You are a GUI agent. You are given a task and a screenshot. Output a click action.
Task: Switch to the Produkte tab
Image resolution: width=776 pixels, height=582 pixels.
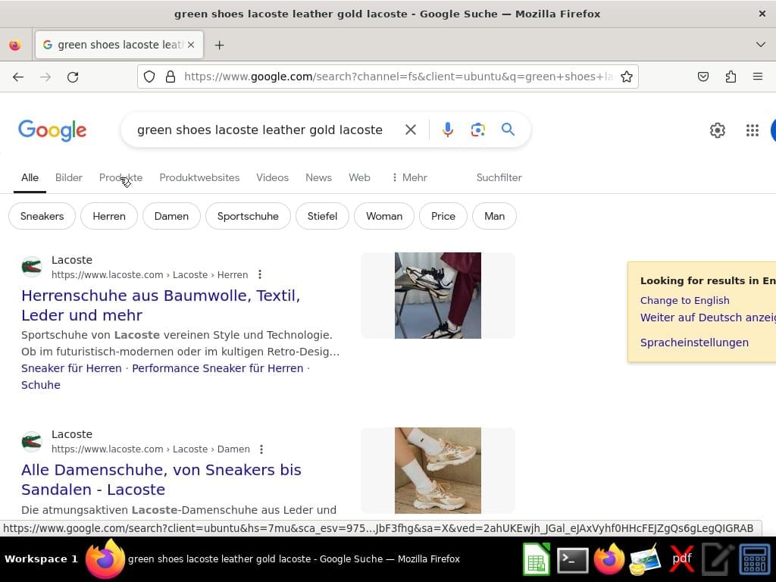[120, 177]
